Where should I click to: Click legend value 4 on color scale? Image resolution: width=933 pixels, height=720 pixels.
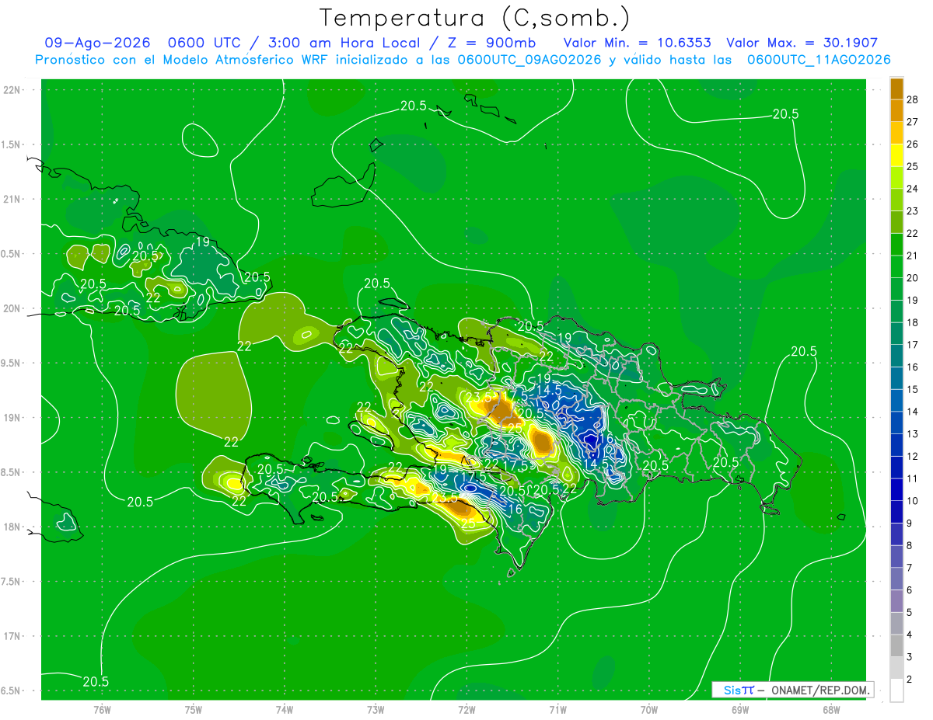pos(910,635)
